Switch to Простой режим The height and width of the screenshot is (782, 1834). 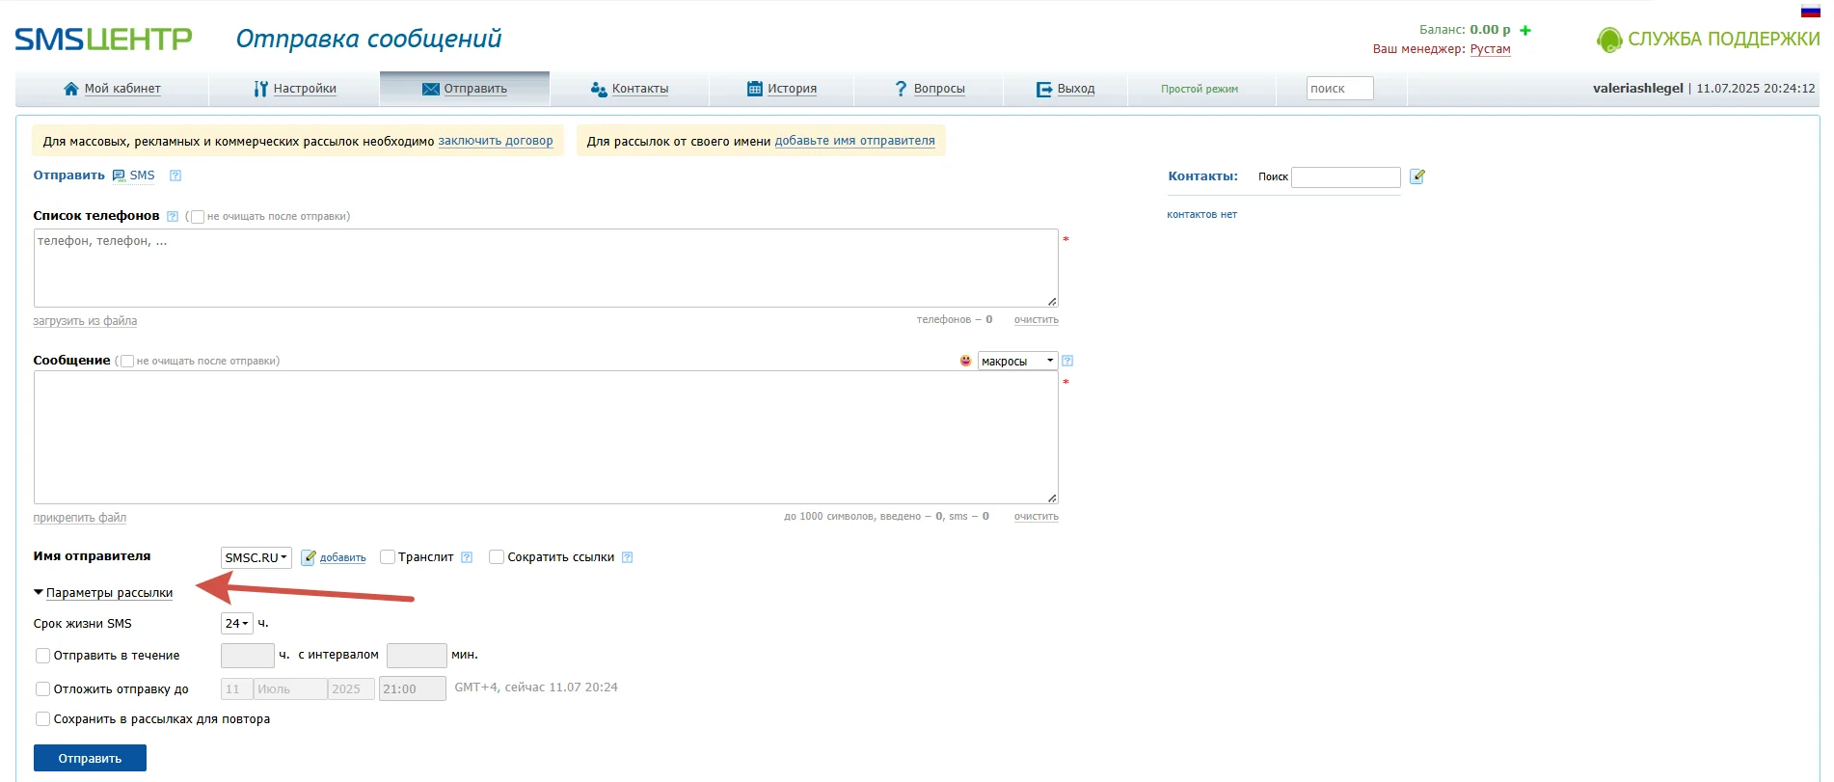(x=1200, y=89)
